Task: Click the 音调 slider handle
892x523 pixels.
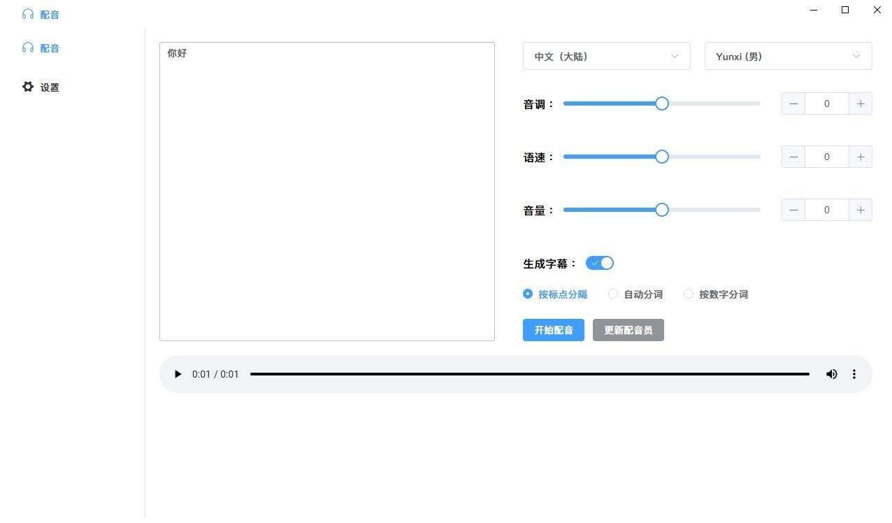Action: point(661,103)
